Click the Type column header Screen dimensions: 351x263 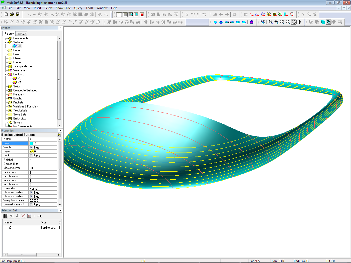43,222
